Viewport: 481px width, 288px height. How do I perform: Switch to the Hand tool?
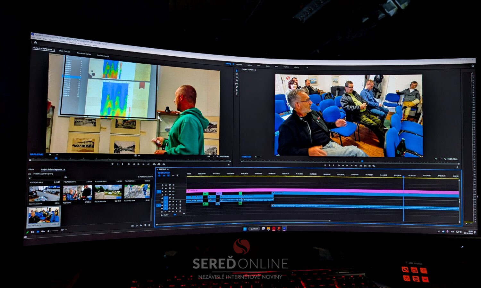[237, 90]
